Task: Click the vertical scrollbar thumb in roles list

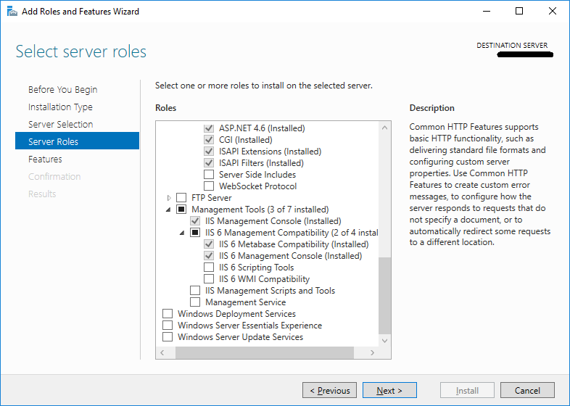Action: (384, 294)
